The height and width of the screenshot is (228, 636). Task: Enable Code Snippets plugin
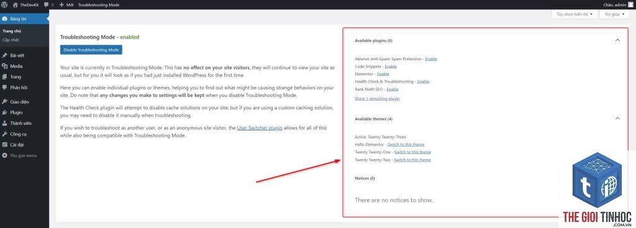point(391,66)
